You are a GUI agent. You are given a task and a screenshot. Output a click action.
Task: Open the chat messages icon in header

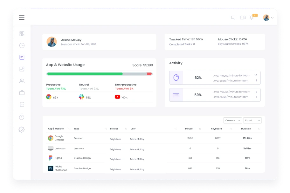(233, 17)
